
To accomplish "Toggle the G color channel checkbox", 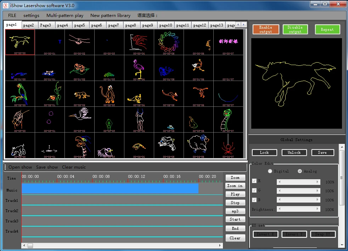I will [254, 191].
